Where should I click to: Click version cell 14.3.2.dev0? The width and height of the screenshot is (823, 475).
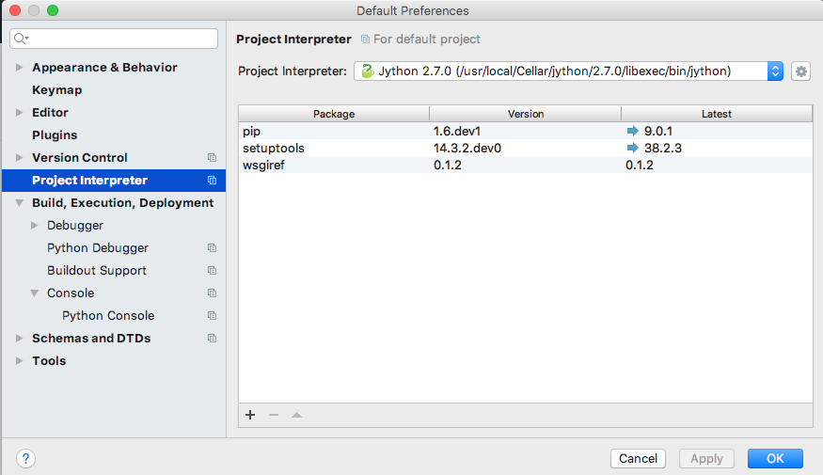(x=467, y=148)
